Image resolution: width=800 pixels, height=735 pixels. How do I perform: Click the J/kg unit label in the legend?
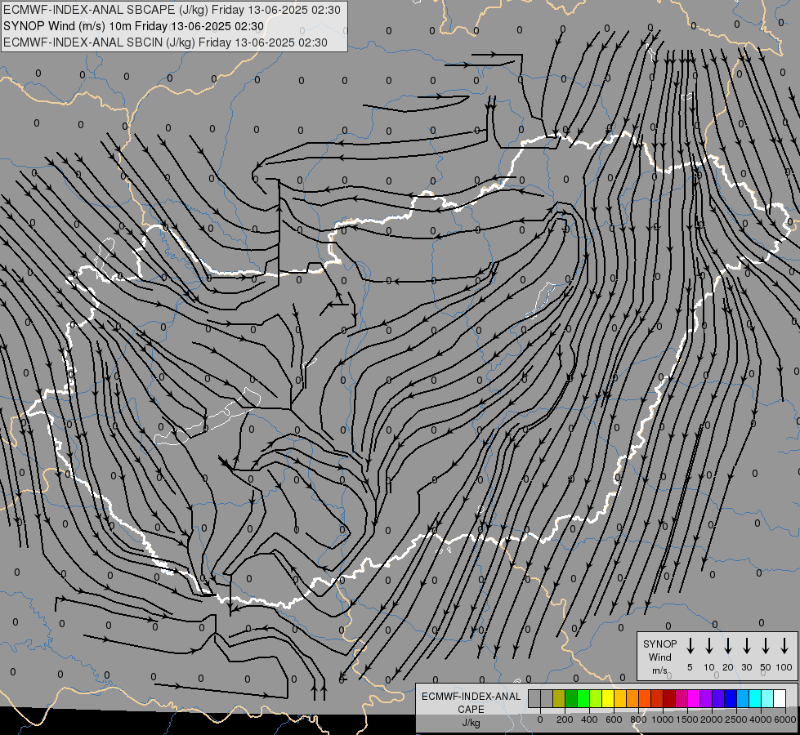tap(471, 723)
